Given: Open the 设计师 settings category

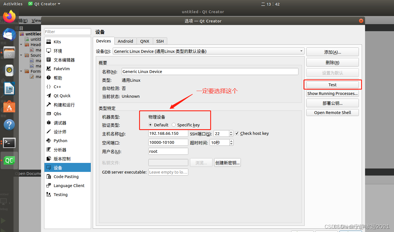Looking at the screenshot, I should 67,131.
